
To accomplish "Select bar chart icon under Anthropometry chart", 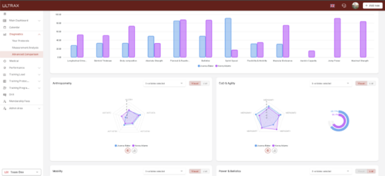I will coord(134,150).
